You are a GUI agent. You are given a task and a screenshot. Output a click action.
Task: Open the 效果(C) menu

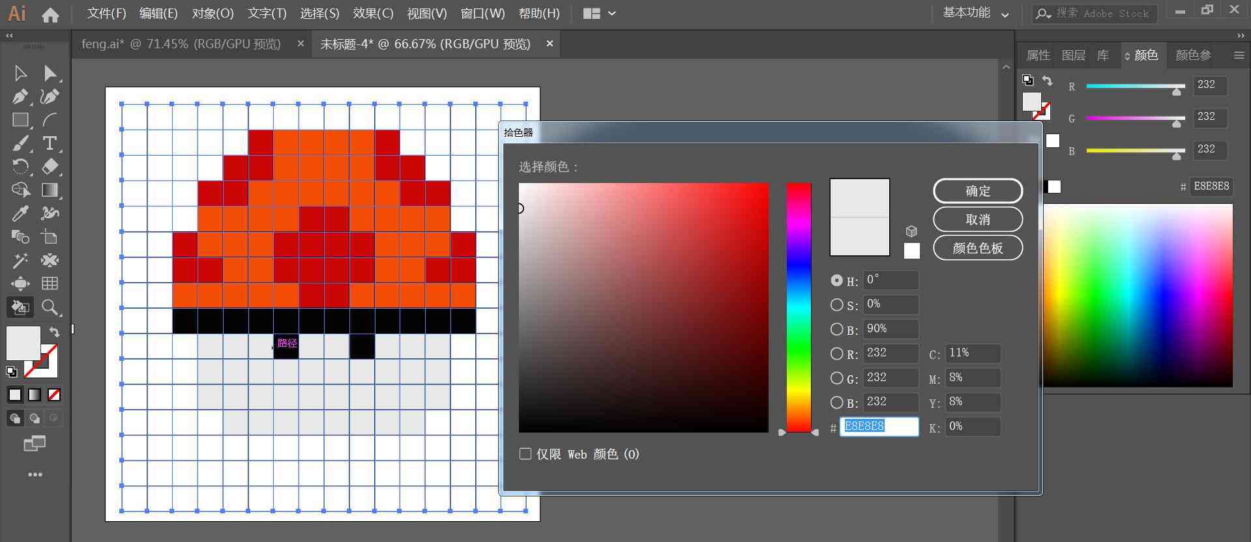click(373, 14)
